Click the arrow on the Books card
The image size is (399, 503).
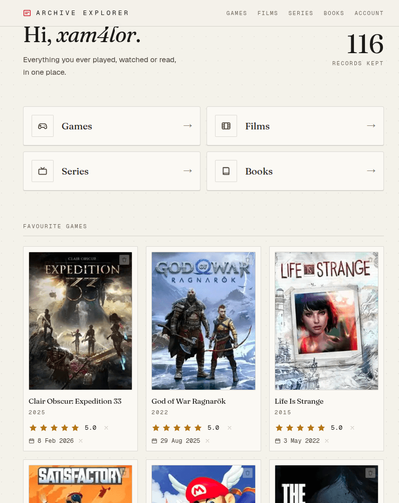pos(371,171)
